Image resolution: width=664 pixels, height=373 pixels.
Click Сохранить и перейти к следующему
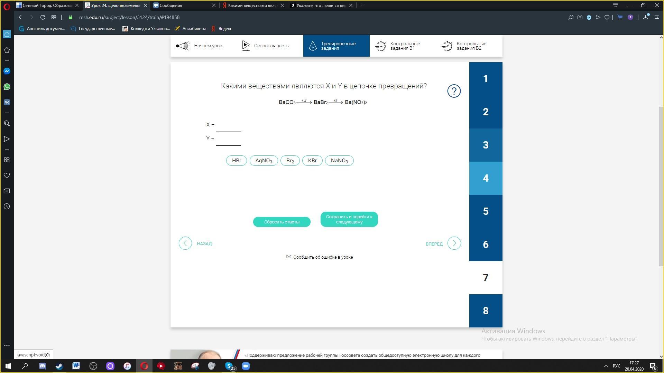point(349,219)
